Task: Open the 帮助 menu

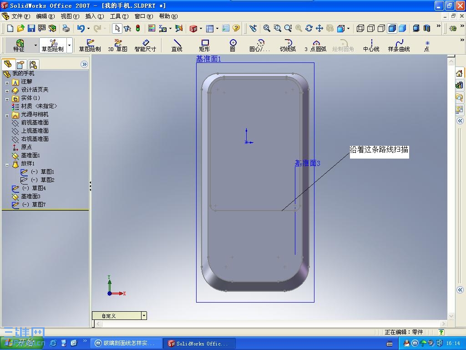Action: tap(168, 16)
